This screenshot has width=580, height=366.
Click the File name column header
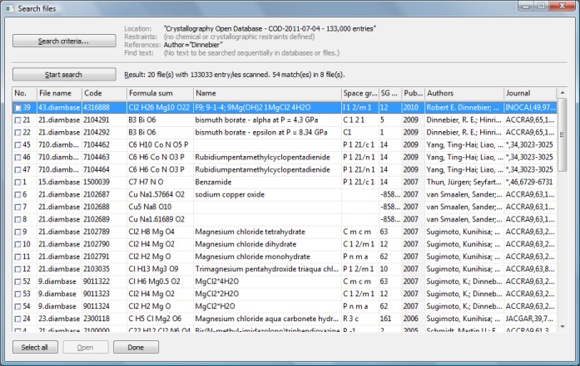click(58, 94)
